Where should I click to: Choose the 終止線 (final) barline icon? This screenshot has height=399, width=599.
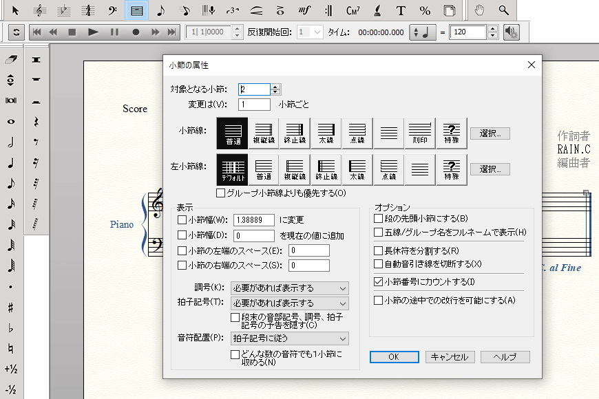coord(296,133)
